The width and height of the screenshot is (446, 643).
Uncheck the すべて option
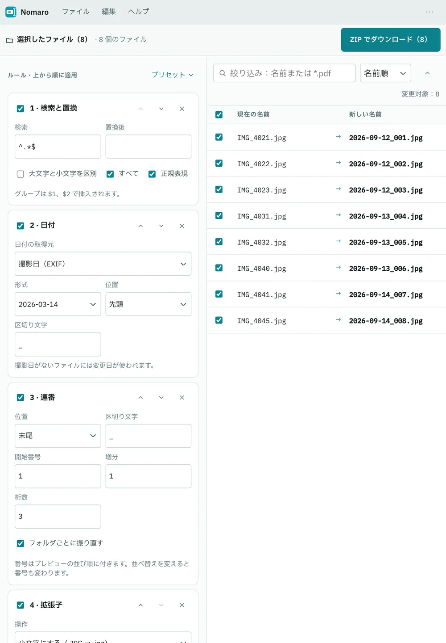point(110,174)
